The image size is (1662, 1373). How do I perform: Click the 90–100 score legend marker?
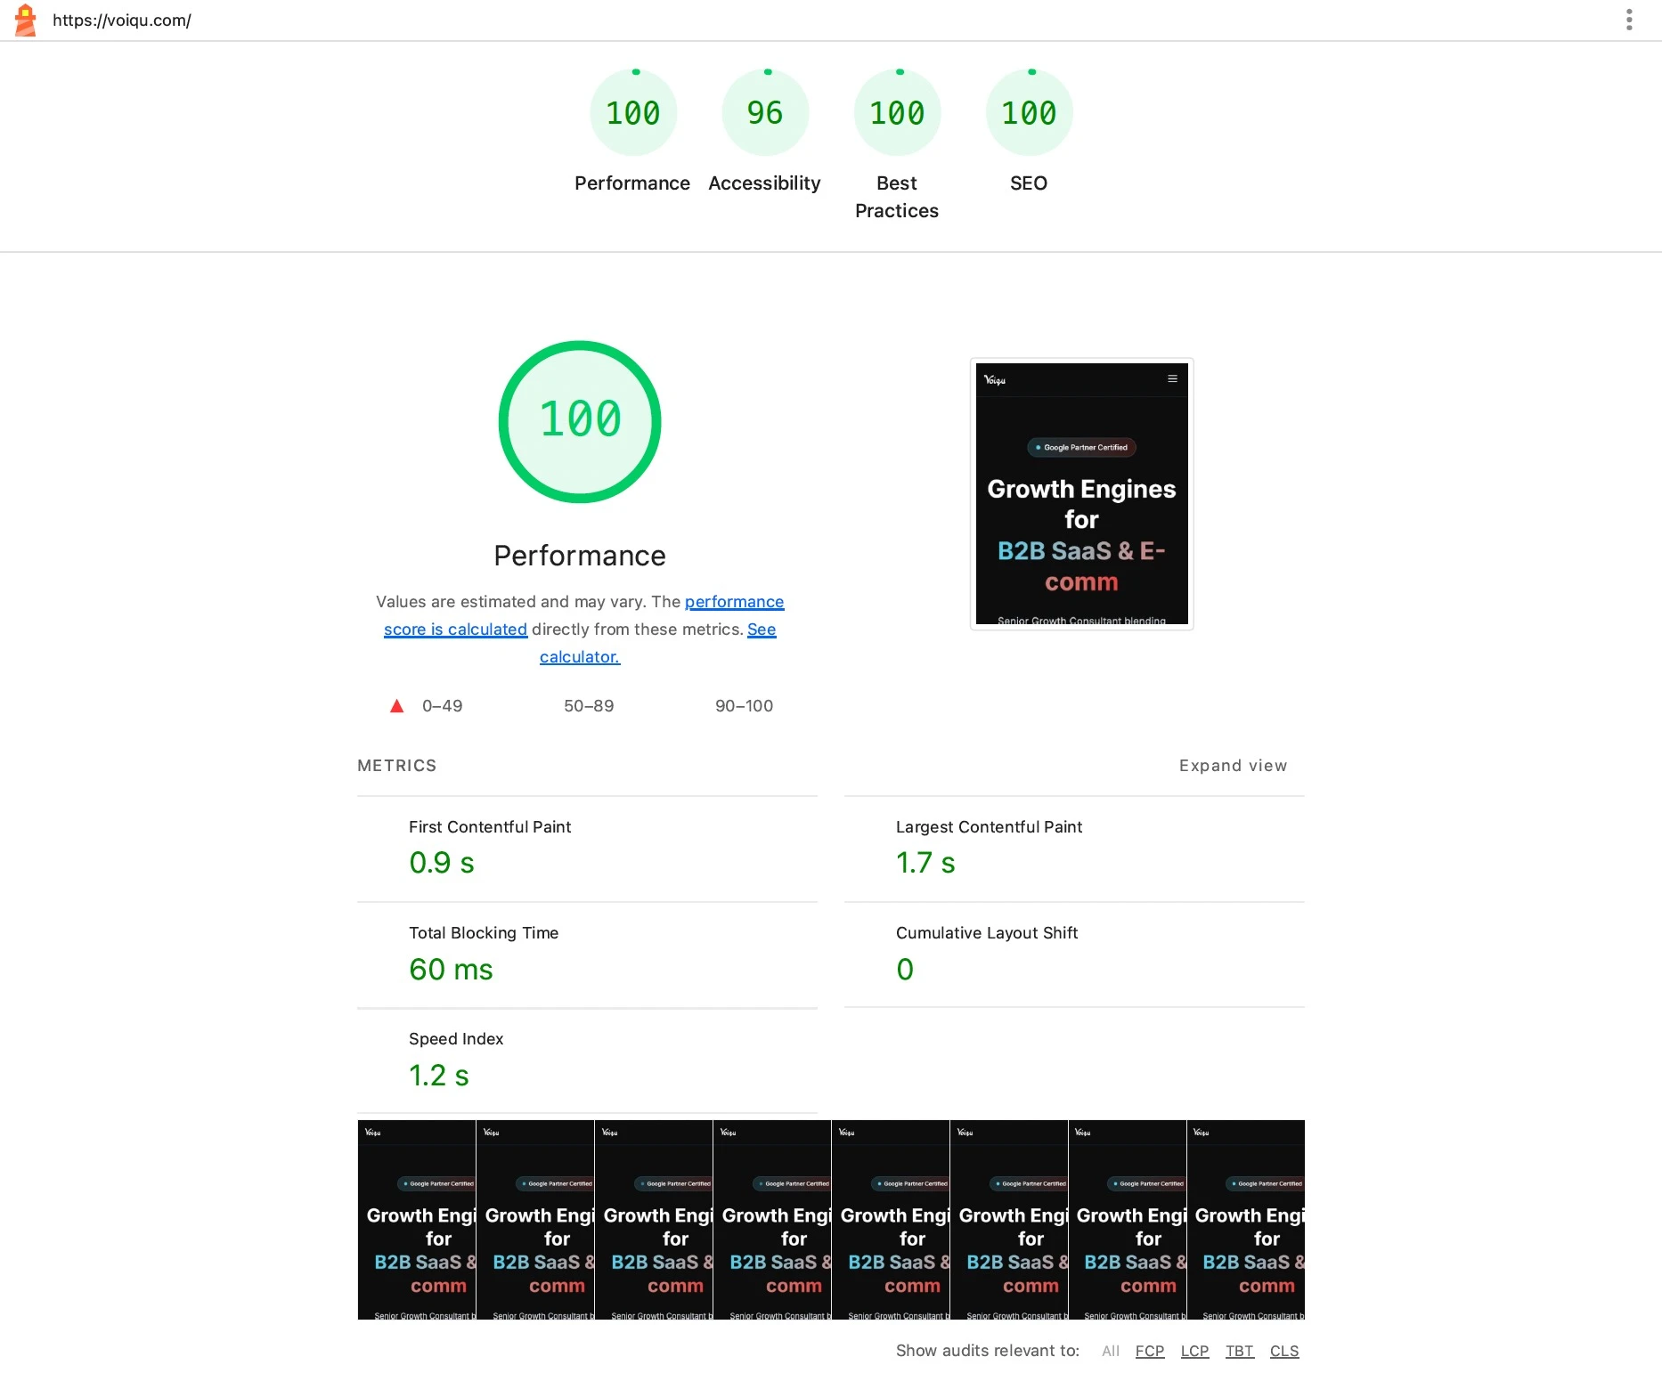click(745, 705)
